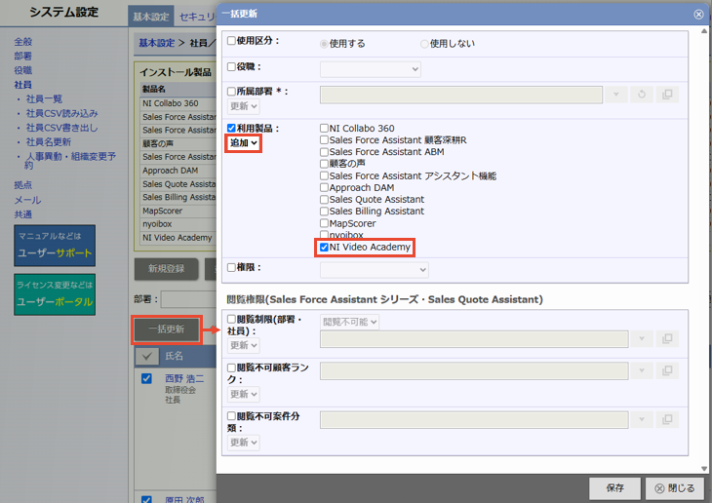Click the copy icon in 閲覧不可顧客ランク row
This screenshot has height=503, width=712.
667,370
